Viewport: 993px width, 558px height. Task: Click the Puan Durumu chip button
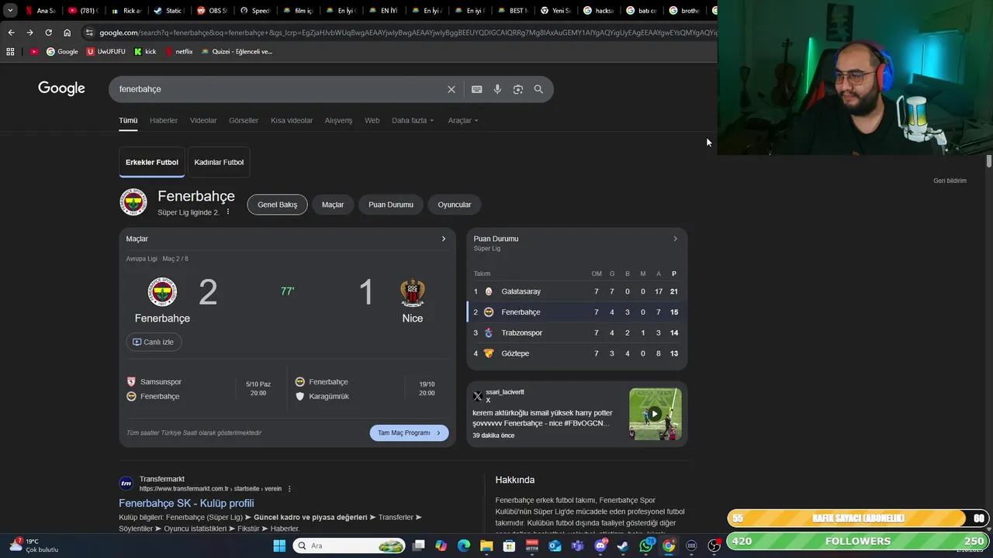[391, 205]
